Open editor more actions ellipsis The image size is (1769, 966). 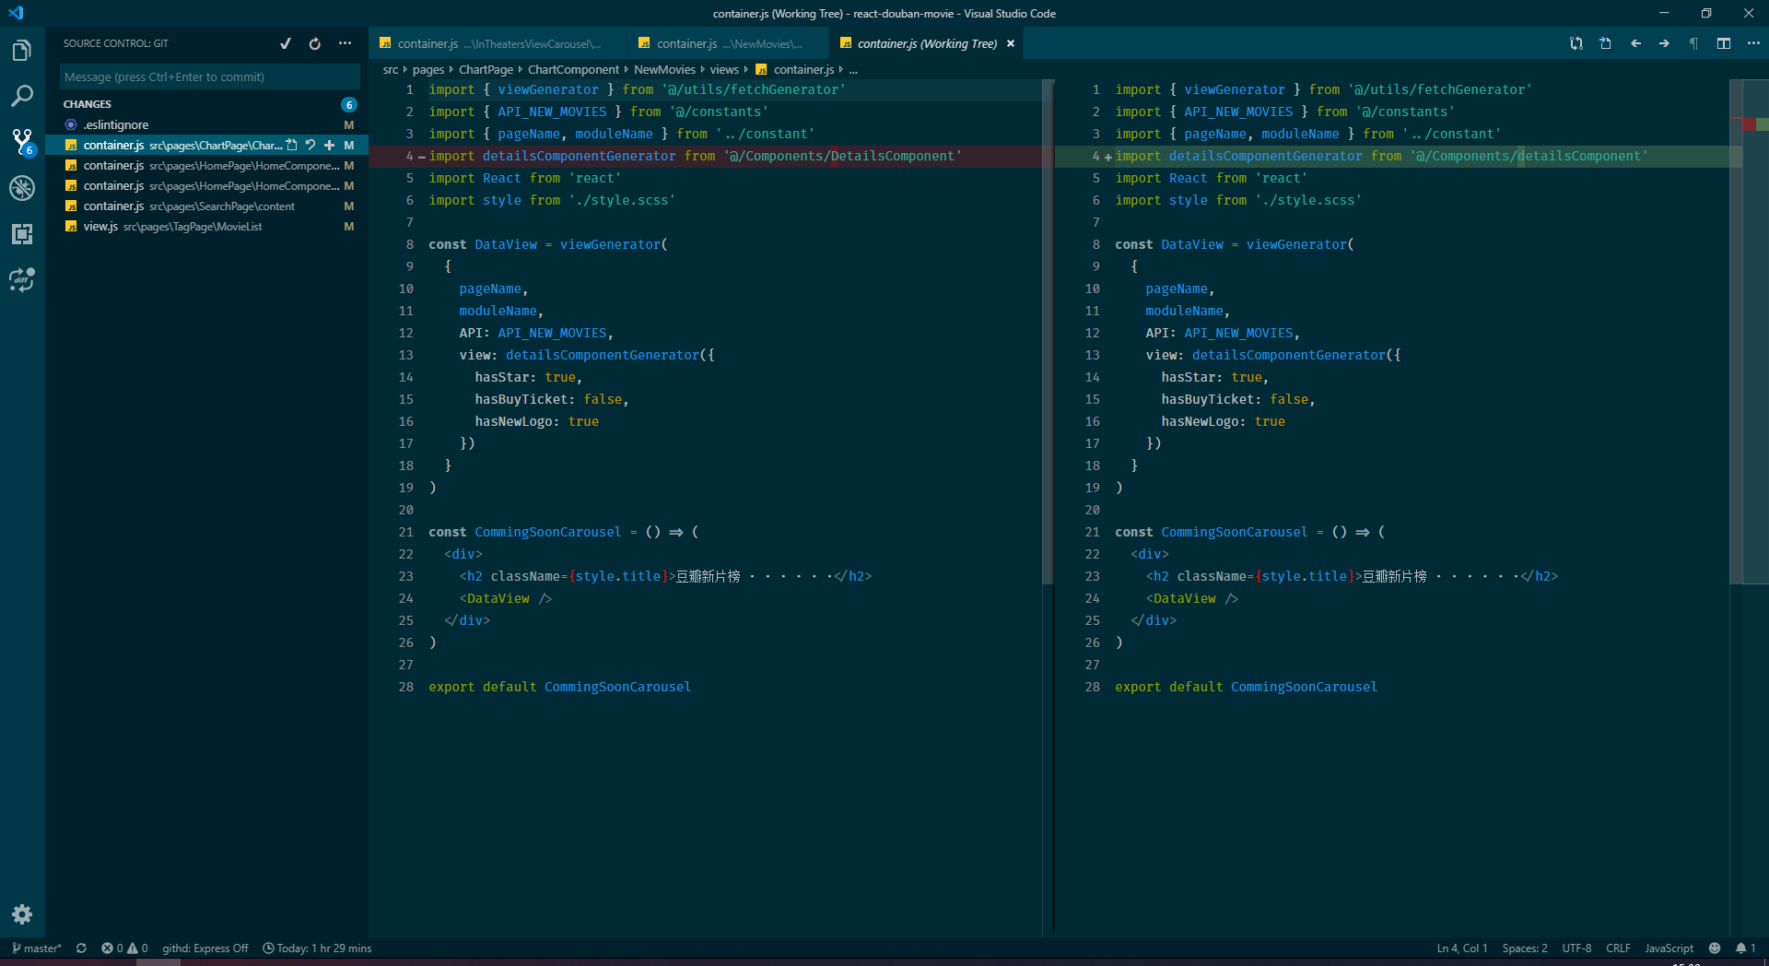(x=1753, y=43)
